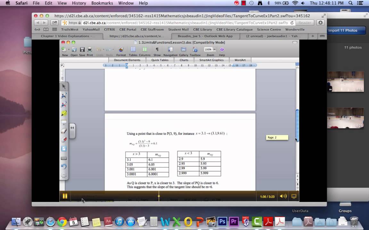Click the Word document vertical scrollbar thumb
369x230 pixels.
click(x=297, y=125)
